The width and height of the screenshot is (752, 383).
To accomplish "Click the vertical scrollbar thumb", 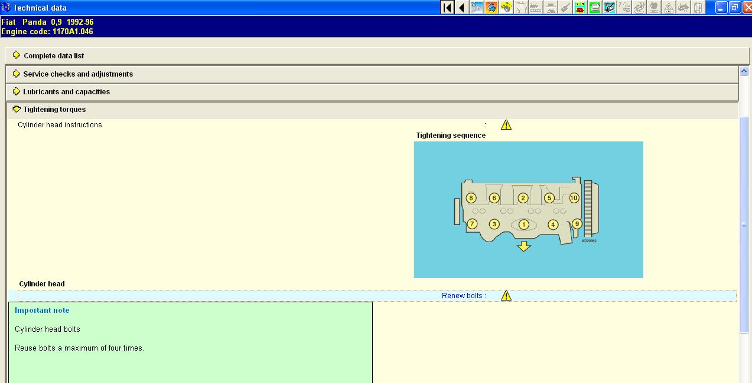I will coord(744,224).
